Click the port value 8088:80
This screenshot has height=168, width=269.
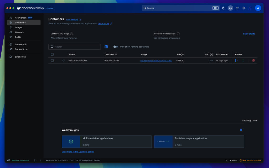pos(180,60)
